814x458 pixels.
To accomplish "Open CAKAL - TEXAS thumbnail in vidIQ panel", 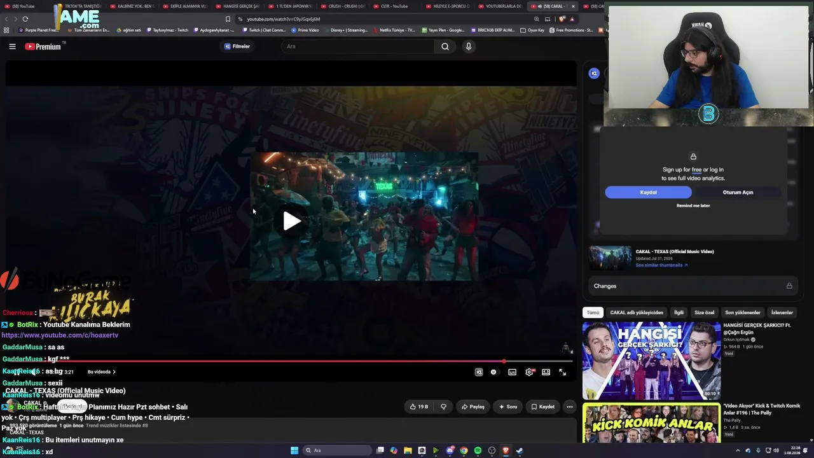I will click(x=610, y=258).
